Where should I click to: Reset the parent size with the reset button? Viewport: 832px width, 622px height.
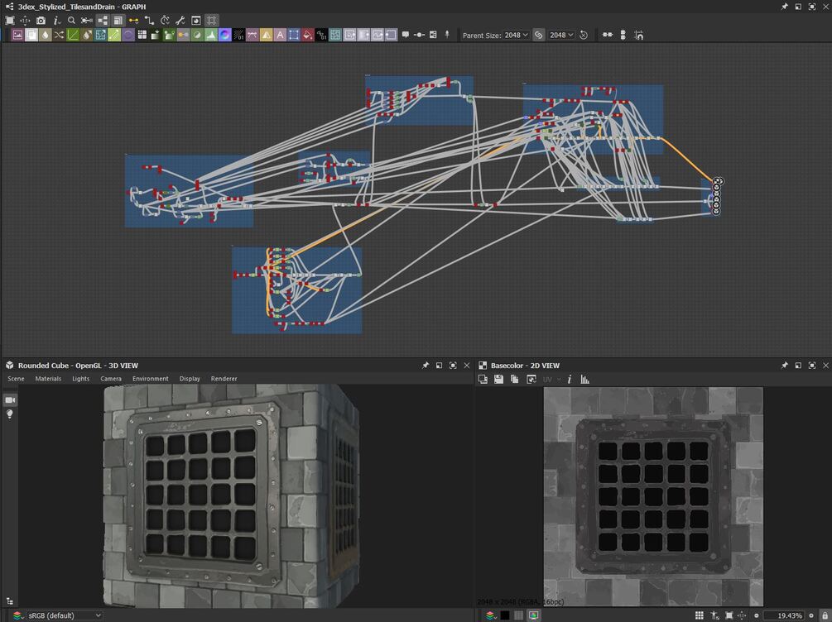point(584,36)
